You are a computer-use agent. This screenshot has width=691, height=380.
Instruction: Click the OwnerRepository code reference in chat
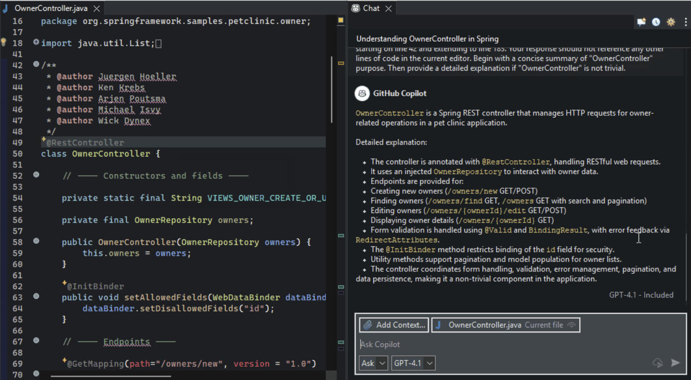pyautogui.click(x=467, y=172)
